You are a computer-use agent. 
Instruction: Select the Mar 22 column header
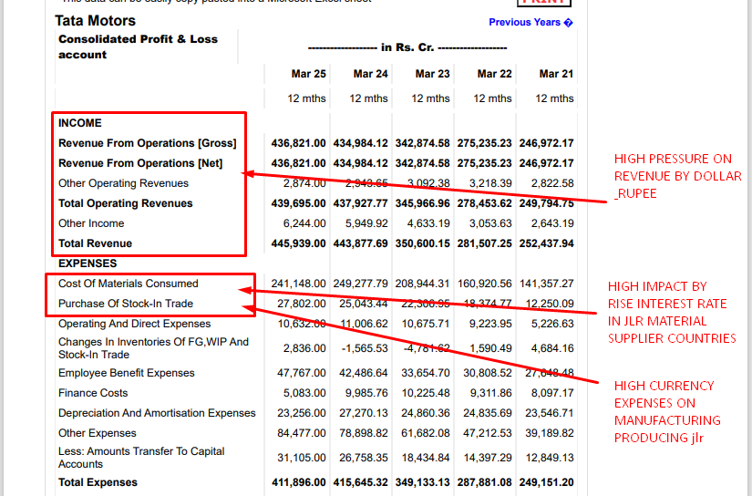coord(494,74)
